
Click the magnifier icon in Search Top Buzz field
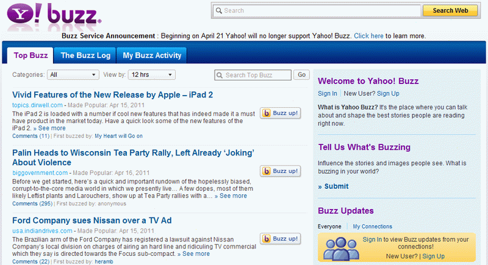[x=220, y=75]
